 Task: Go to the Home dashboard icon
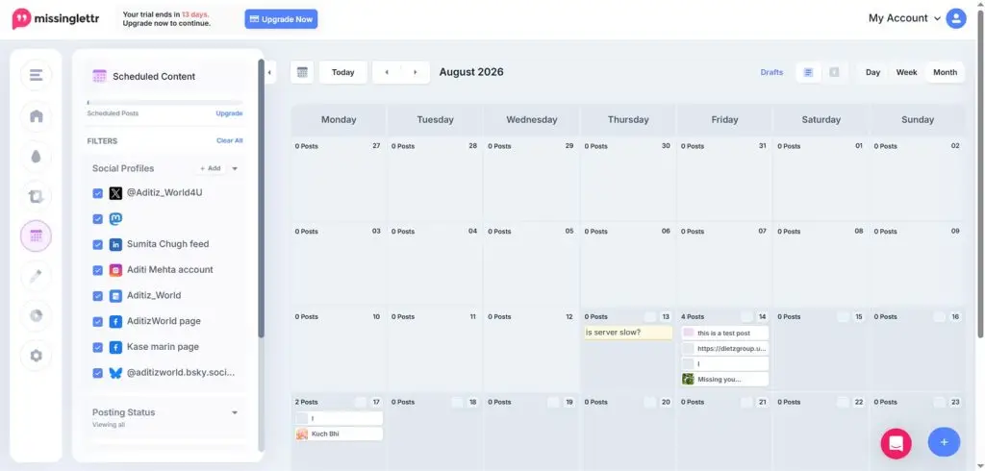tap(36, 116)
